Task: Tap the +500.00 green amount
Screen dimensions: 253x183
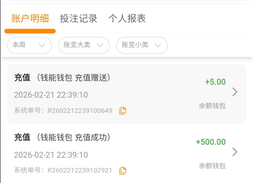Action: click(x=210, y=142)
